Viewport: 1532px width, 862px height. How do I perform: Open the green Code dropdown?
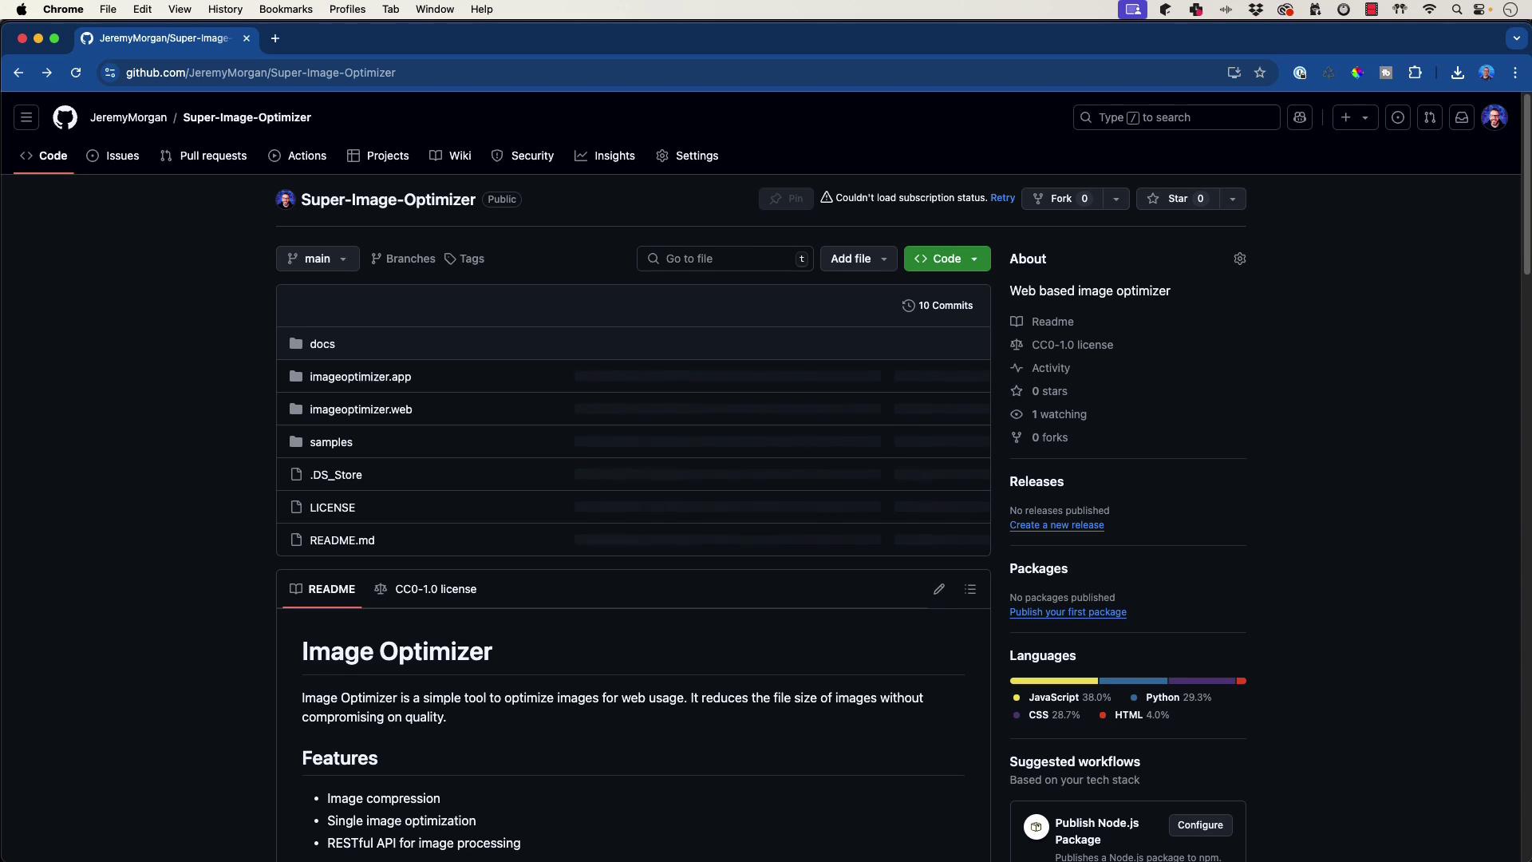(946, 259)
